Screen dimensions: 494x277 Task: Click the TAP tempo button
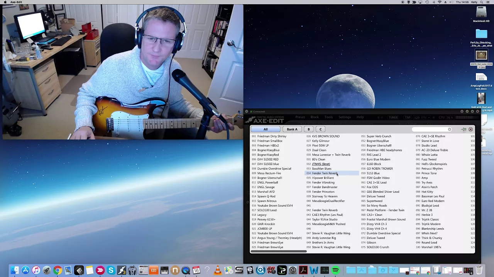[408, 117]
